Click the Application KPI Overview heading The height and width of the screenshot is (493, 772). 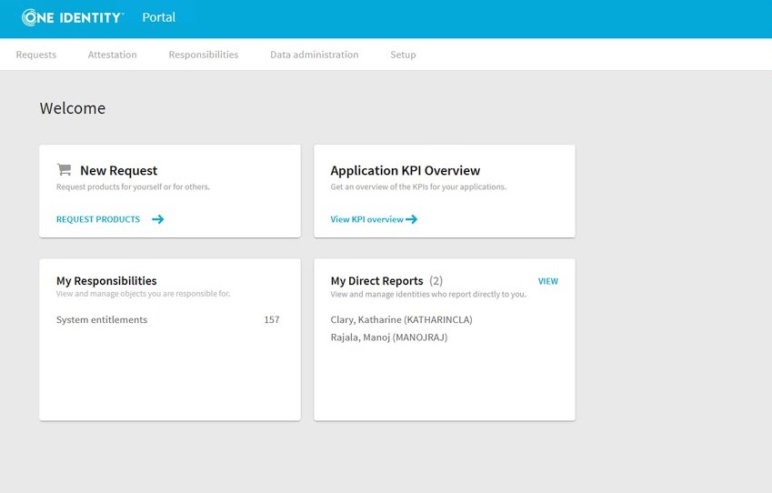(x=406, y=170)
